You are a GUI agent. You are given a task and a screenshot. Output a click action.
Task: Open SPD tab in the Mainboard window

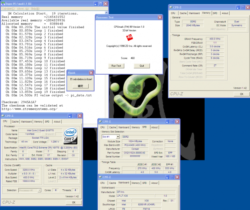[145, 183]
